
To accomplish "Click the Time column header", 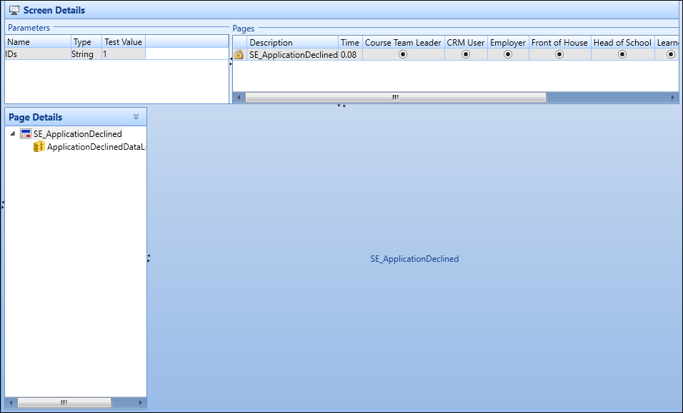I will [350, 43].
